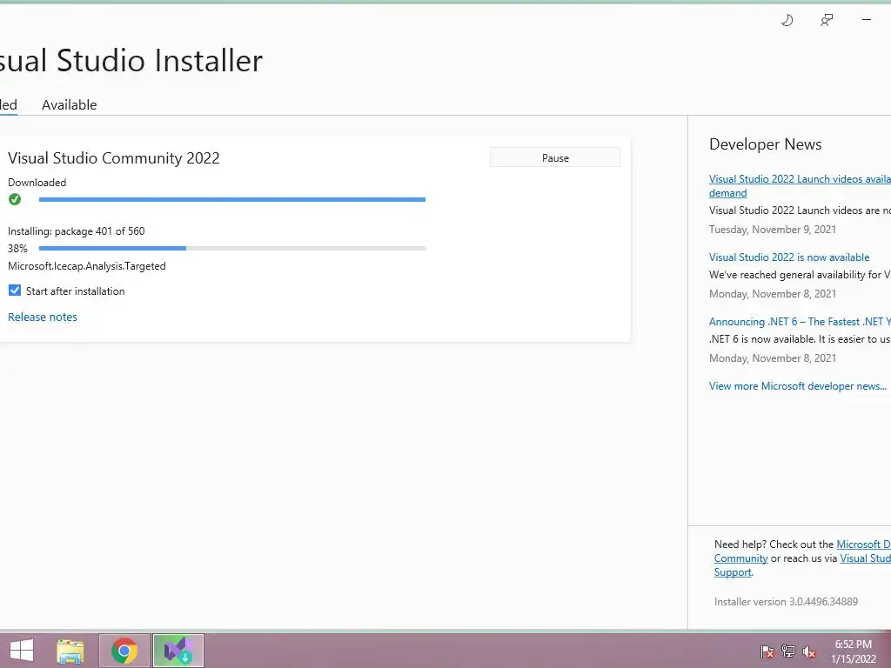
Task: Open Visual Studio 2022 is now available link
Action: coord(788,257)
